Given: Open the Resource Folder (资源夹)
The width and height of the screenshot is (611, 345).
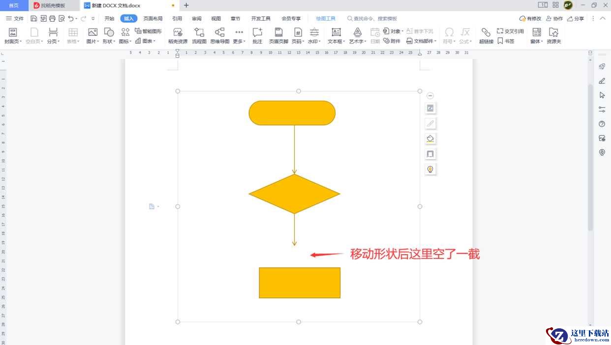Looking at the screenshot, I should pyautogui.click(x=554, y=36).
